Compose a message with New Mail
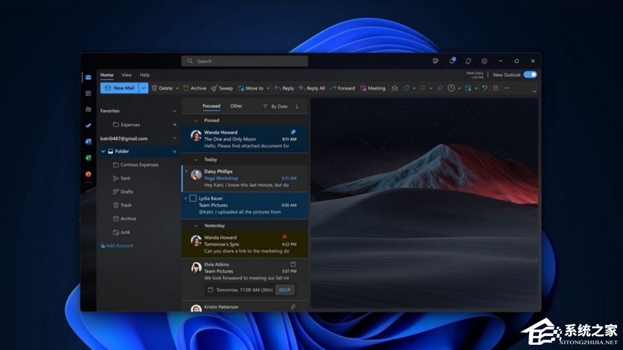This screenshot has width=623, height=350. click(120, 88)
